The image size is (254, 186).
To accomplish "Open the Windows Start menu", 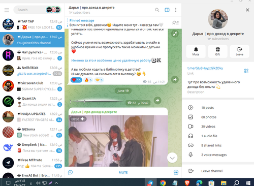I will coord(248,183).
